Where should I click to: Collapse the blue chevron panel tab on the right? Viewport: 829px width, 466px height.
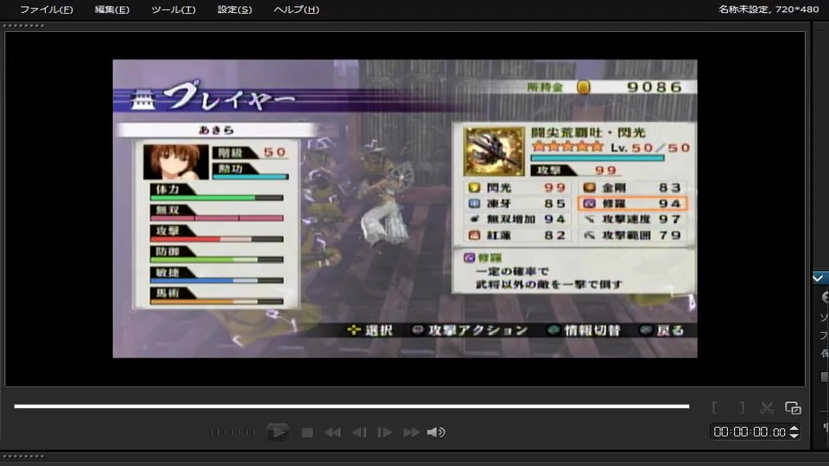point(820,278)
